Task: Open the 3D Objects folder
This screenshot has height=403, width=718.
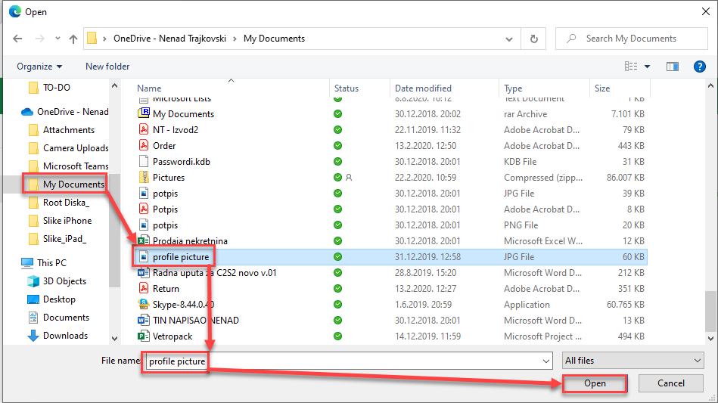Action: click(x=64, y=281)
